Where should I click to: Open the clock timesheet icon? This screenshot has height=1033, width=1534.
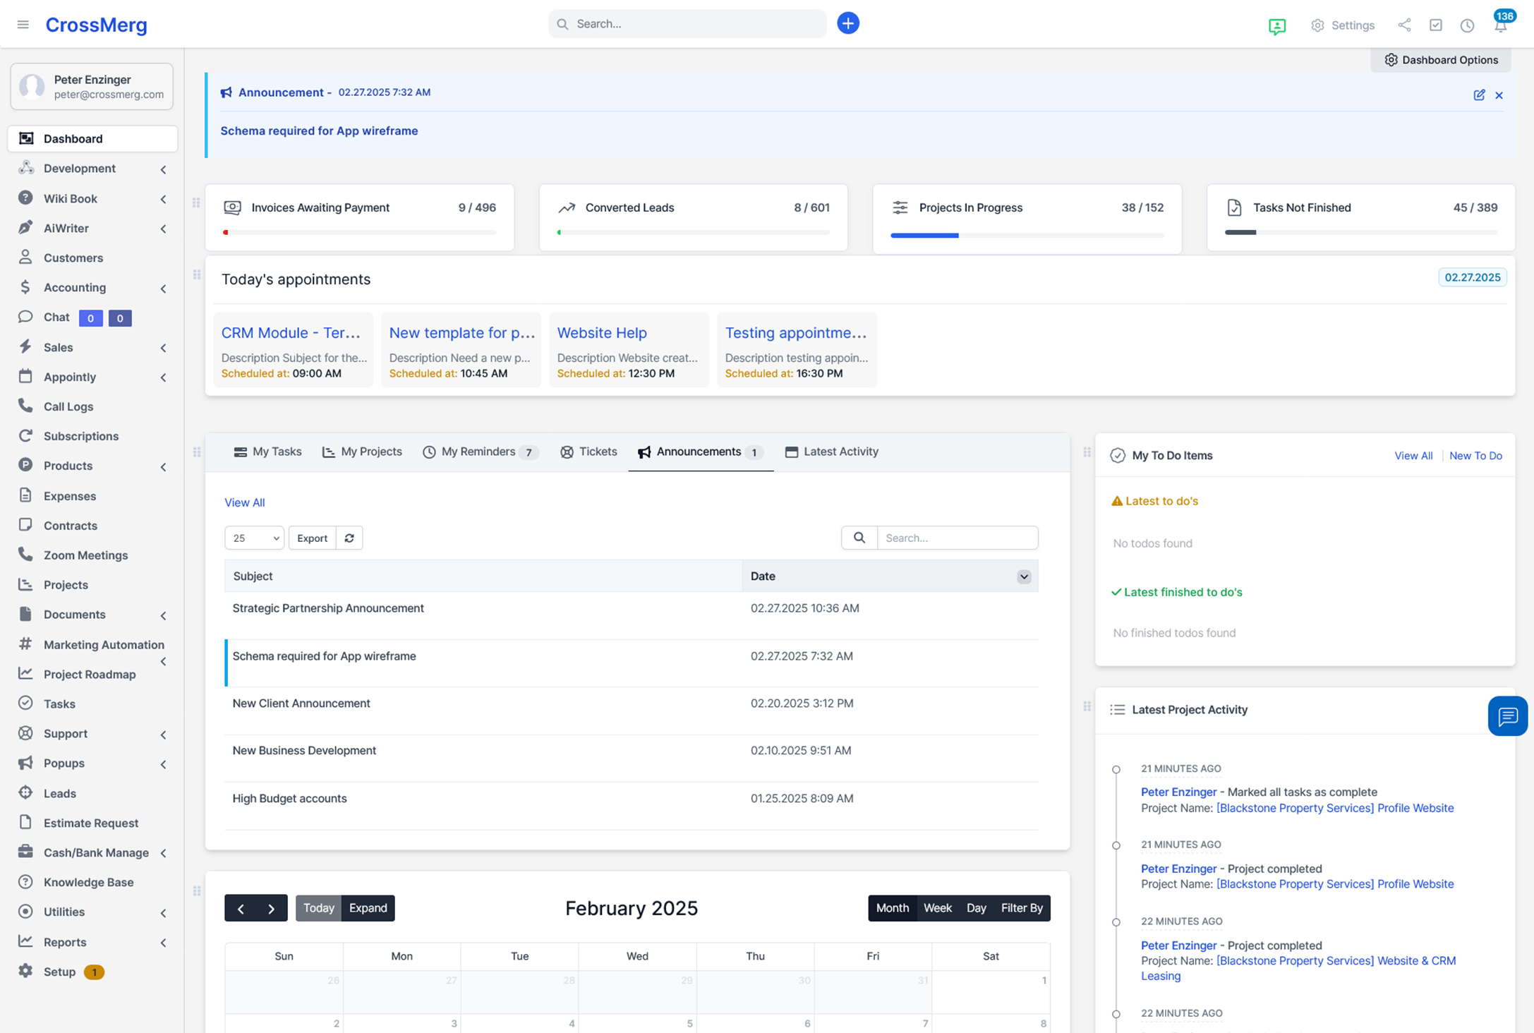coord(1467,25)
